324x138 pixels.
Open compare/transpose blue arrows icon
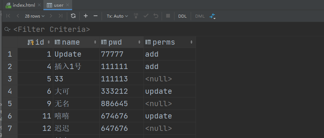[213, 16]
